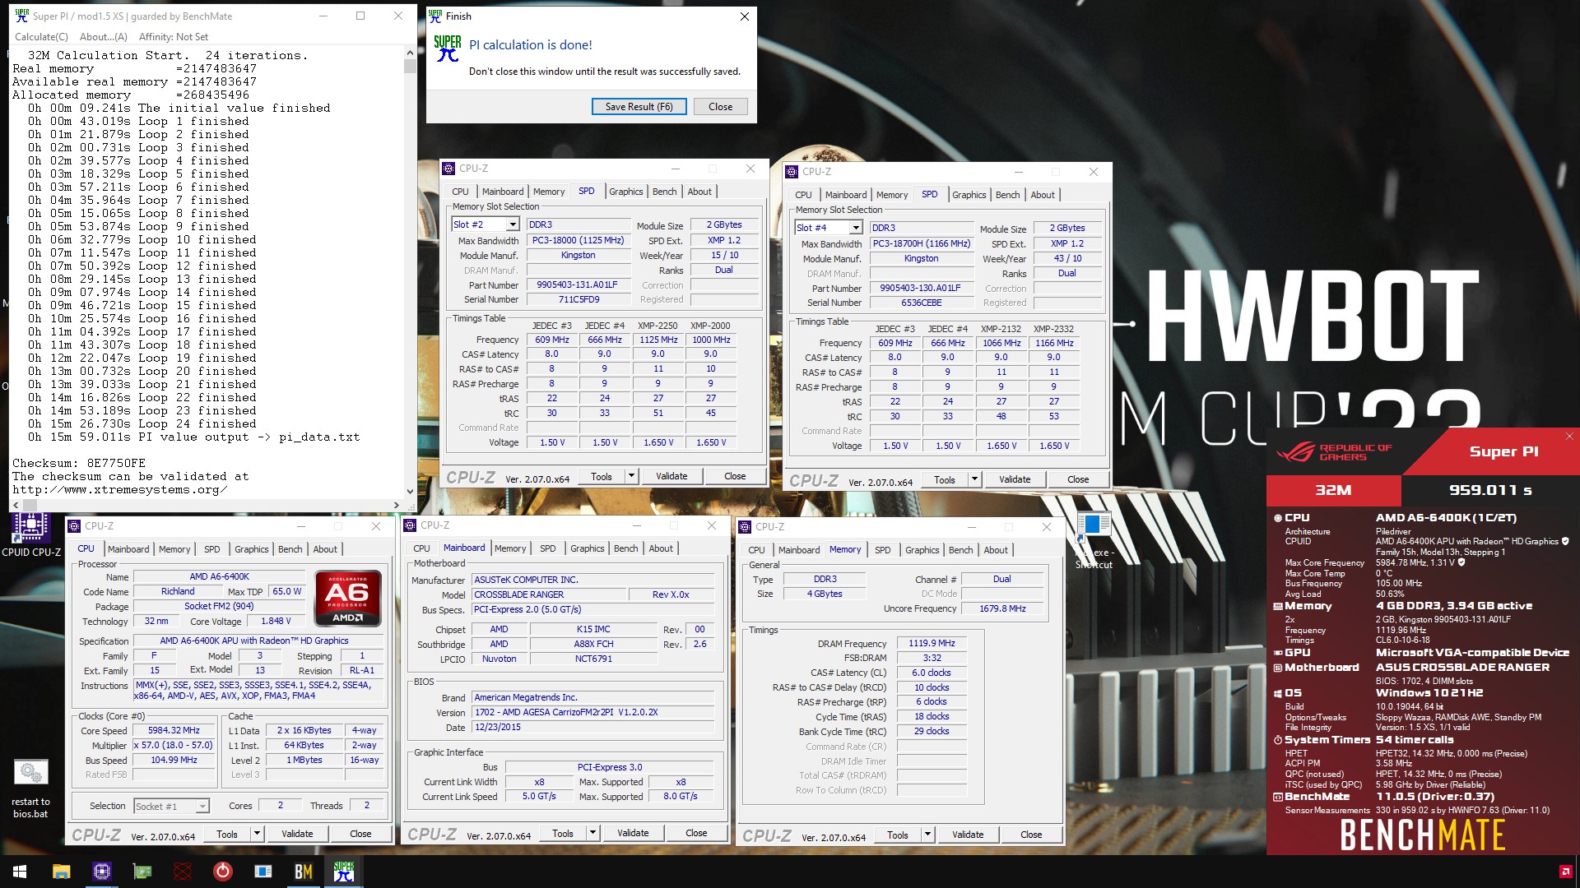Open Memory tab in Slot #2 SPD window
The width and height of the screenshot is (1580, 888).
[549, 192]
